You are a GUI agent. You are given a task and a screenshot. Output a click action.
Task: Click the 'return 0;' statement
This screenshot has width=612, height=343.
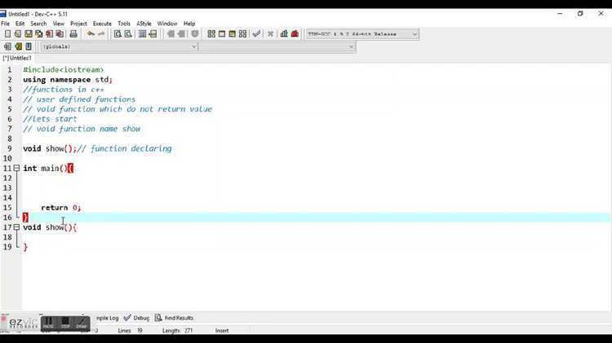pyautogui.click(x=61, y=208)
